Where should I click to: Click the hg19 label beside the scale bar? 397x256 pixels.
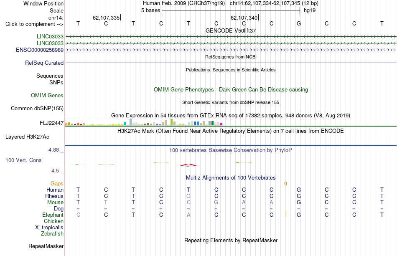pos(310,10)
